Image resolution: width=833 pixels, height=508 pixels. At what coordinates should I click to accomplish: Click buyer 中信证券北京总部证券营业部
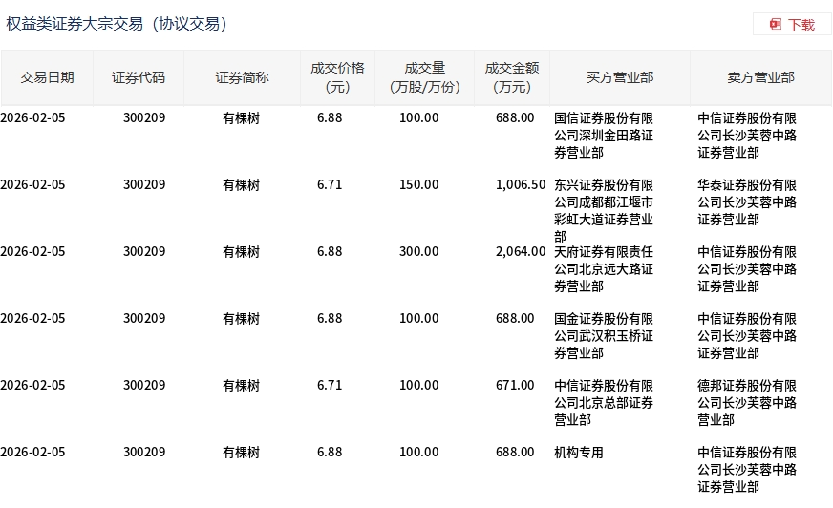pos(604,403)
